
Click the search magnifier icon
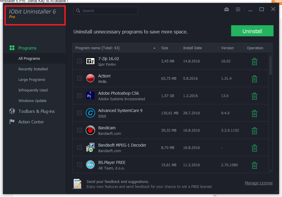point(78,11)
